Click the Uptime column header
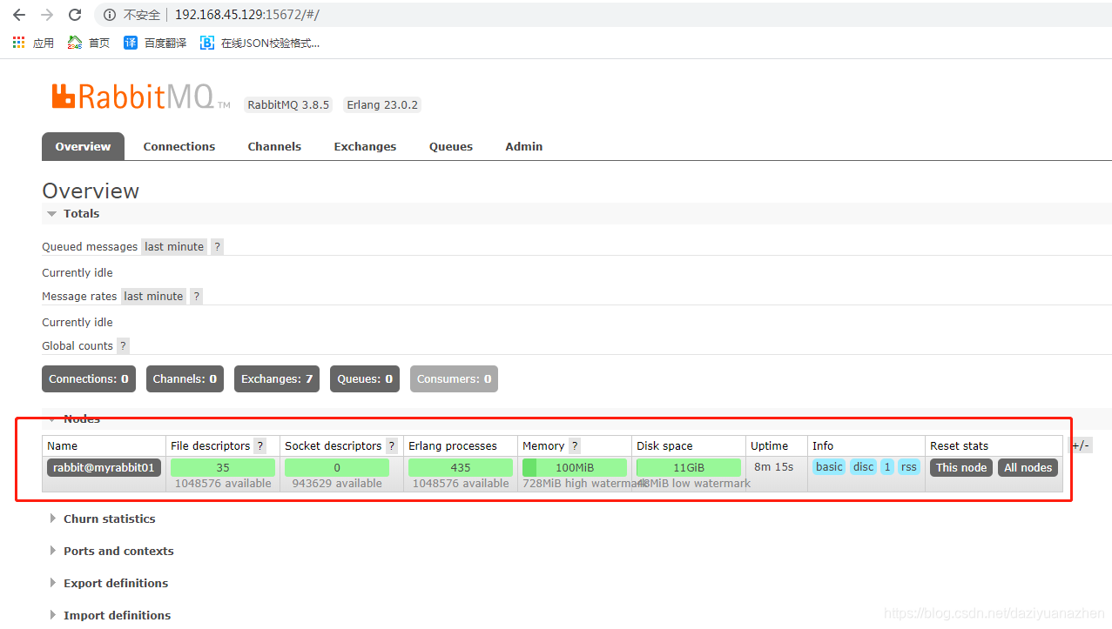 (x=769, y=446)
